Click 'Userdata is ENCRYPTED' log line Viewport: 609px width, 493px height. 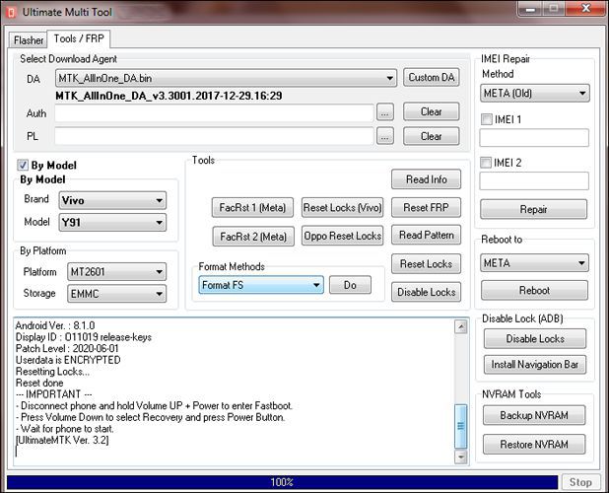point(68,360)
